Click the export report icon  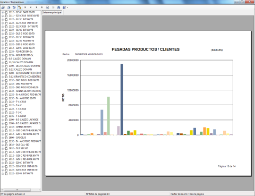(3, 7)
